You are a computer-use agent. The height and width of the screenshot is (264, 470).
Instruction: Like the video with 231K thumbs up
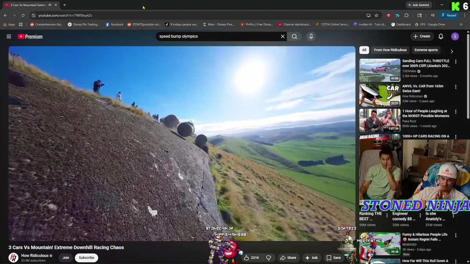pyautogui.click(x=252, y=257)
